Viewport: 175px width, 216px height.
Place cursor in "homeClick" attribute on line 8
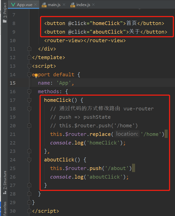point(106,23)
